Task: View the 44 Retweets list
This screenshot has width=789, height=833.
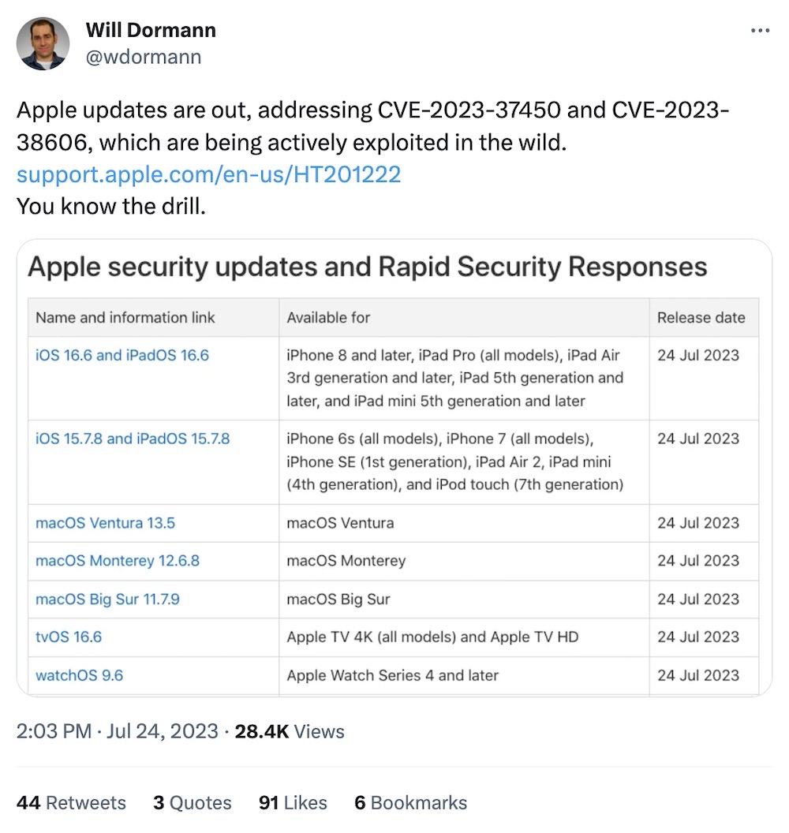Action: pyautogui.click(x=71, y=803)
